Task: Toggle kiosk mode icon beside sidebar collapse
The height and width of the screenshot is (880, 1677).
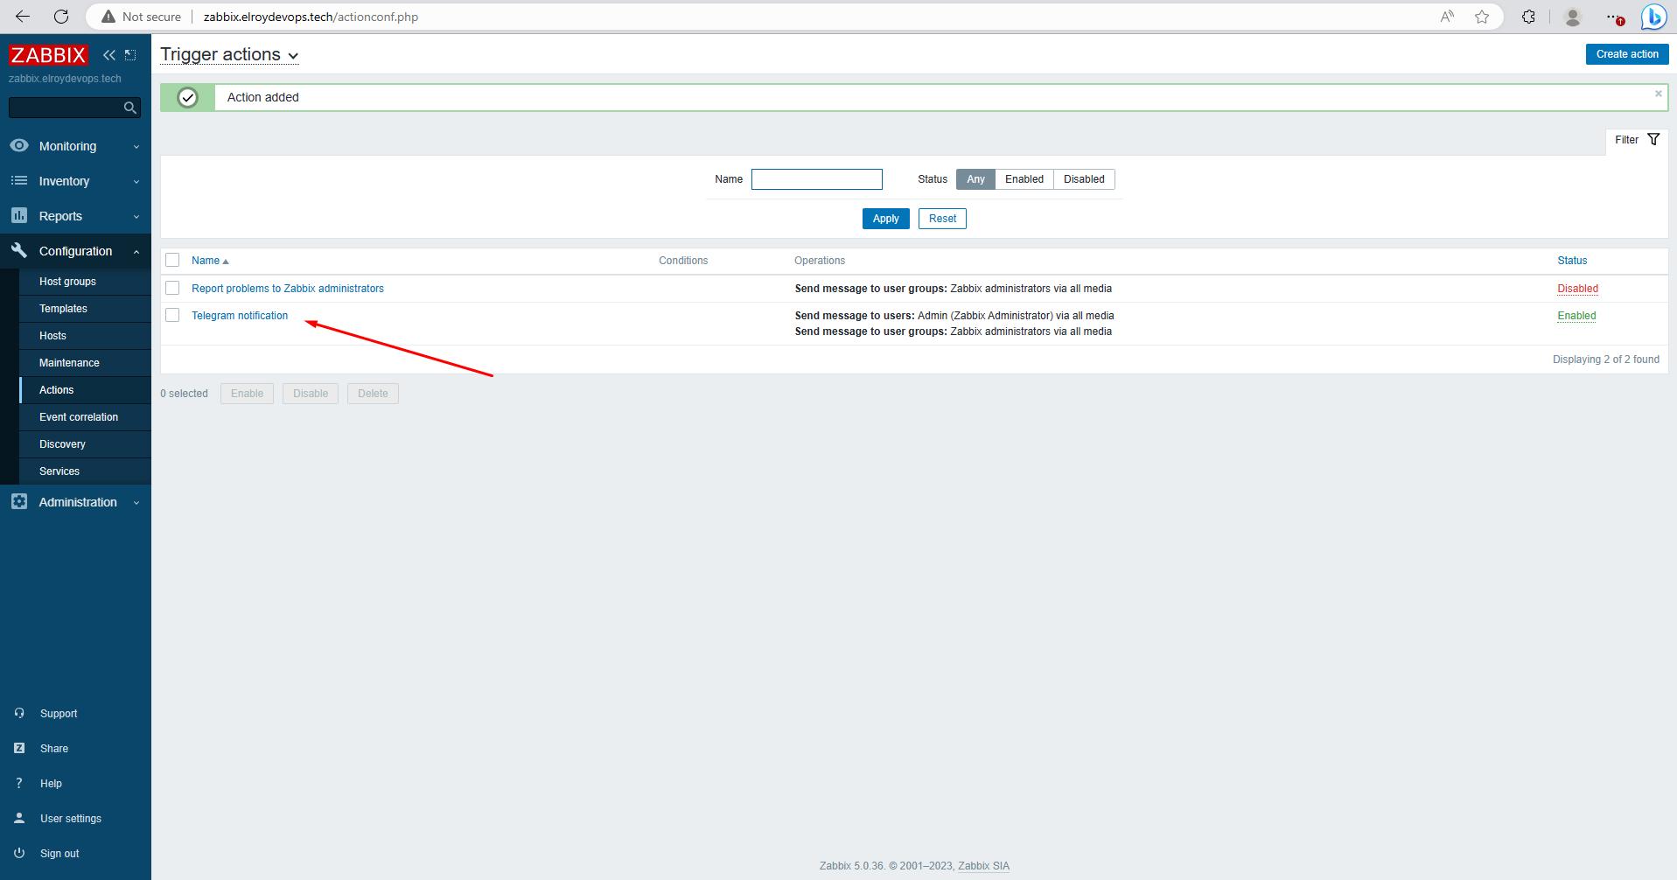Action: coord(130,55)
